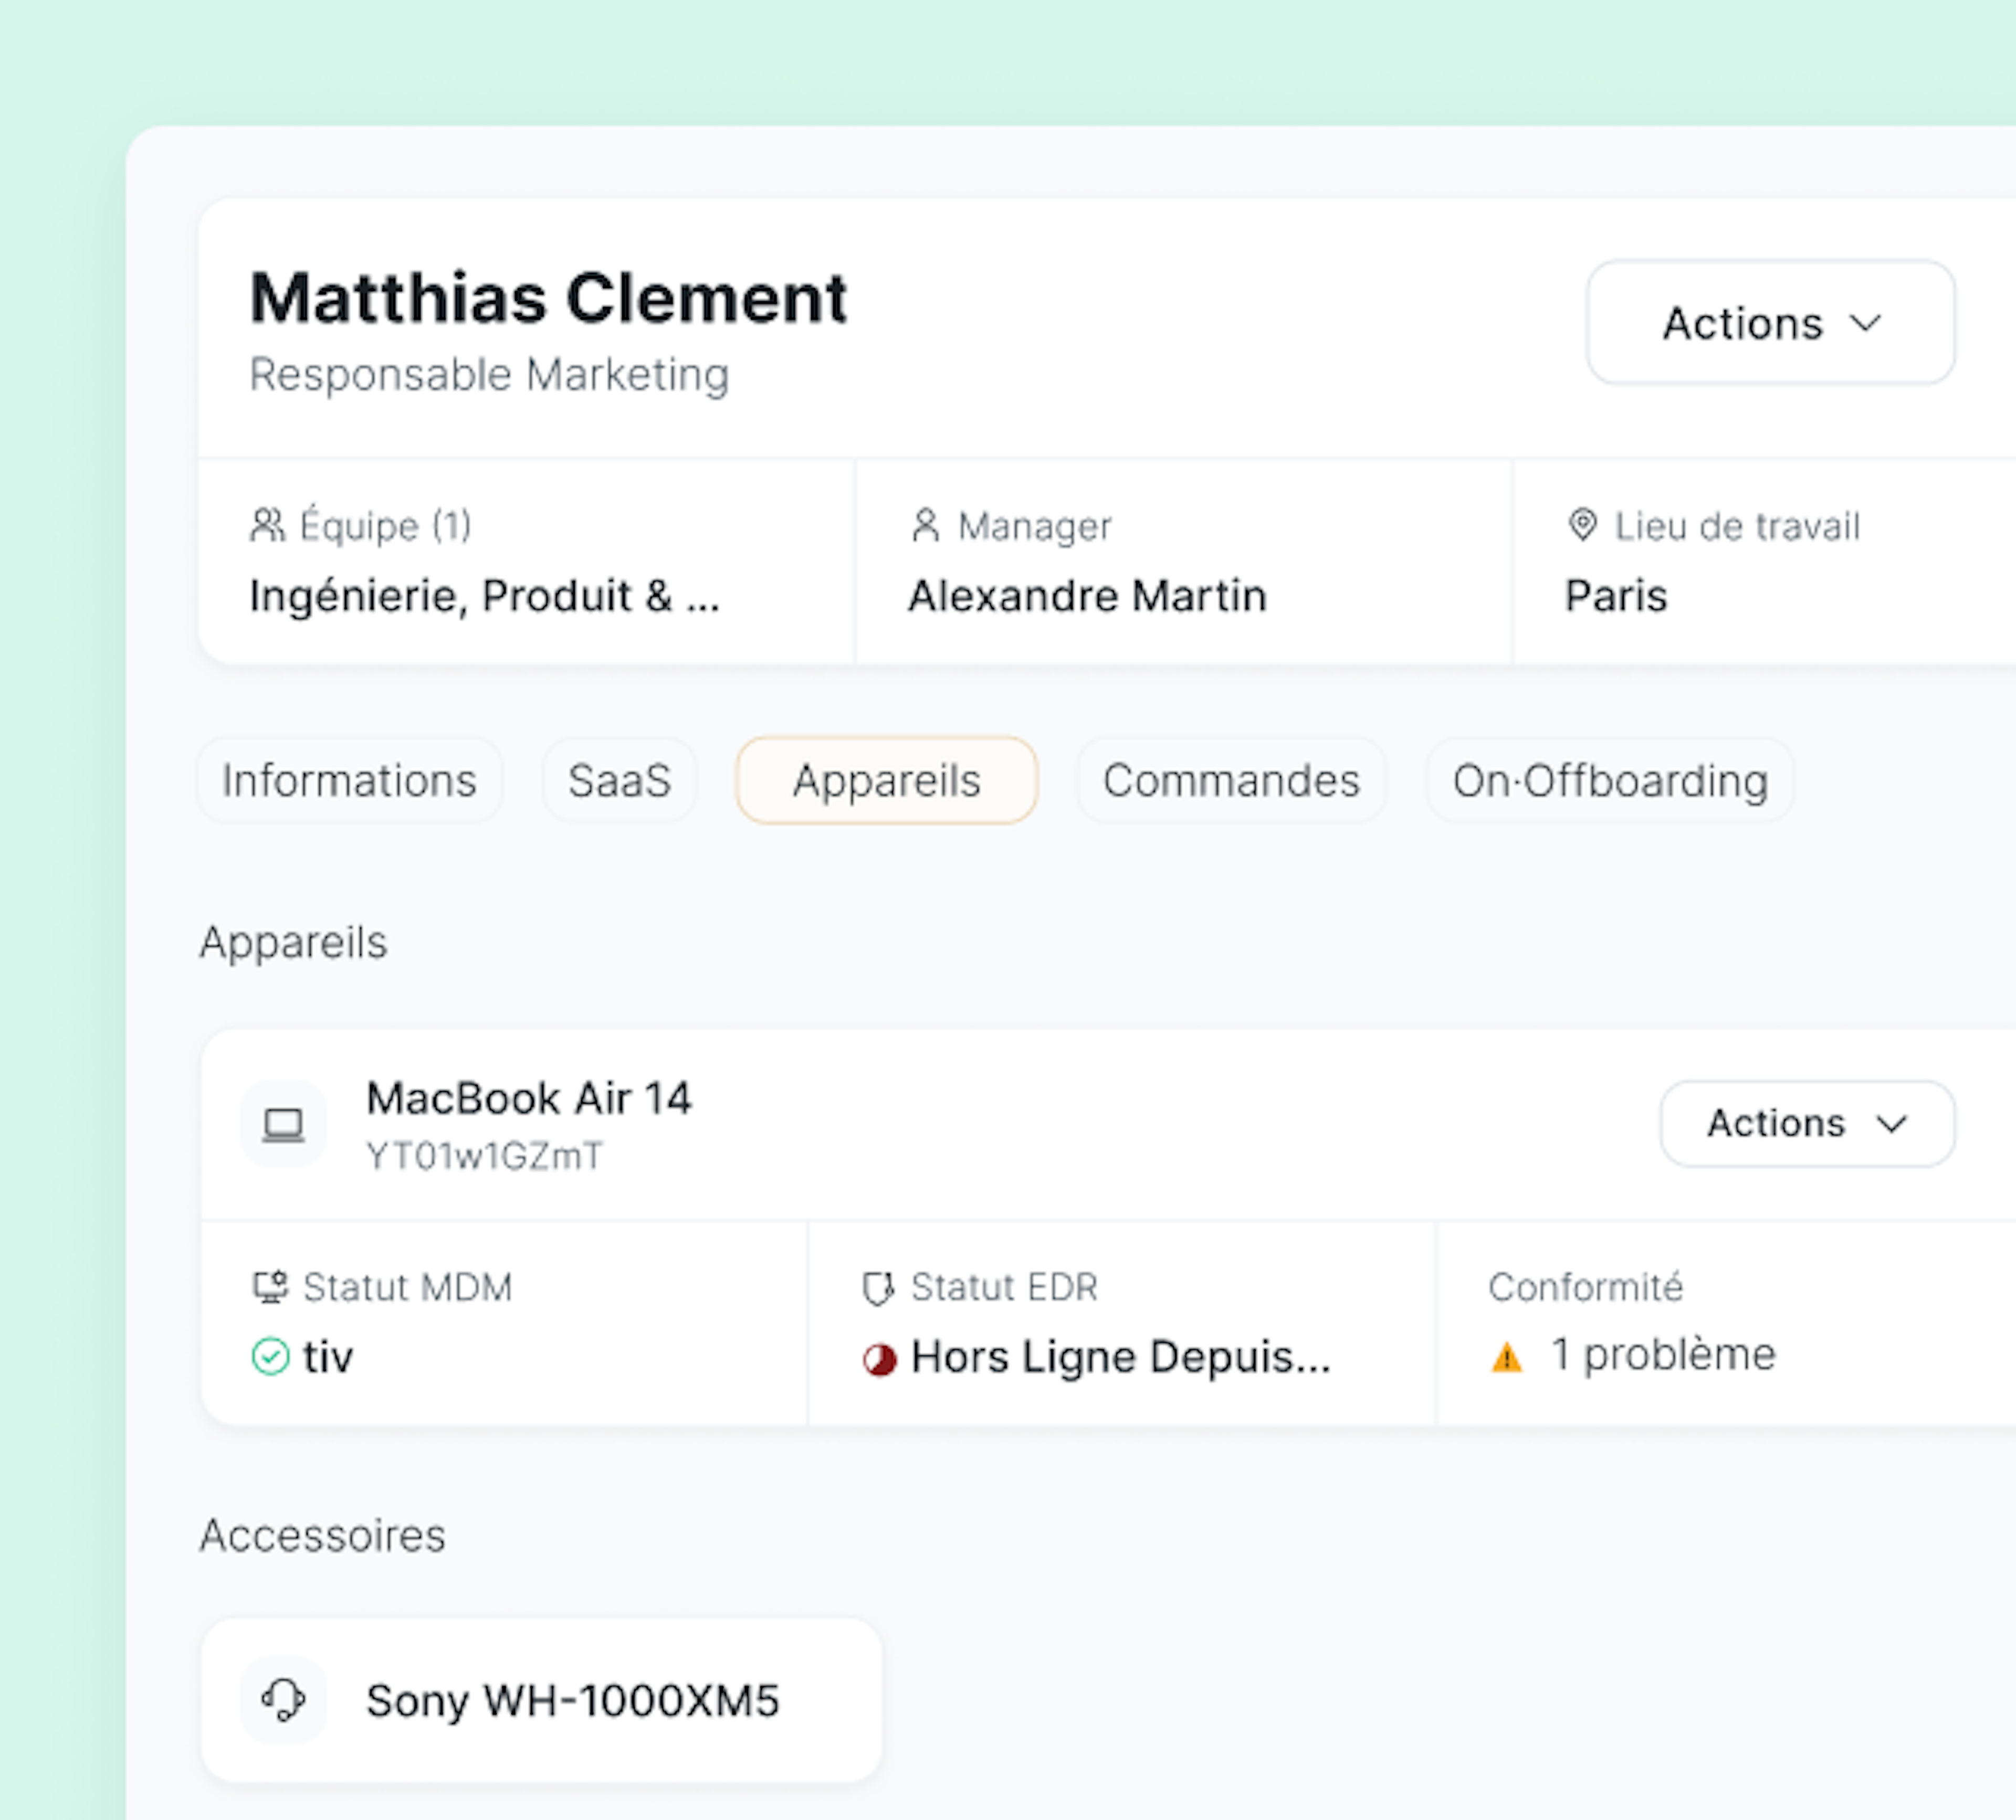
Task: Click the orange conformity warning triangle
Action: tap(1506, 1357)
